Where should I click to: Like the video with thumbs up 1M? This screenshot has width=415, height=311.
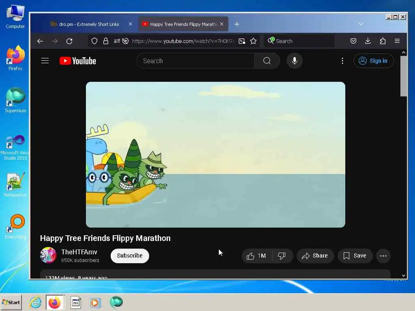(256, 256)
